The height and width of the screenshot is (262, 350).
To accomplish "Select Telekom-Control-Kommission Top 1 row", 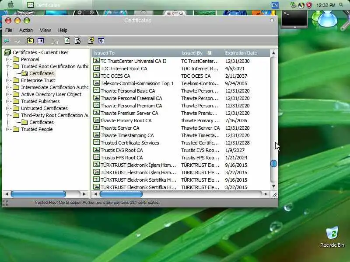I will (x=181, y=83).
